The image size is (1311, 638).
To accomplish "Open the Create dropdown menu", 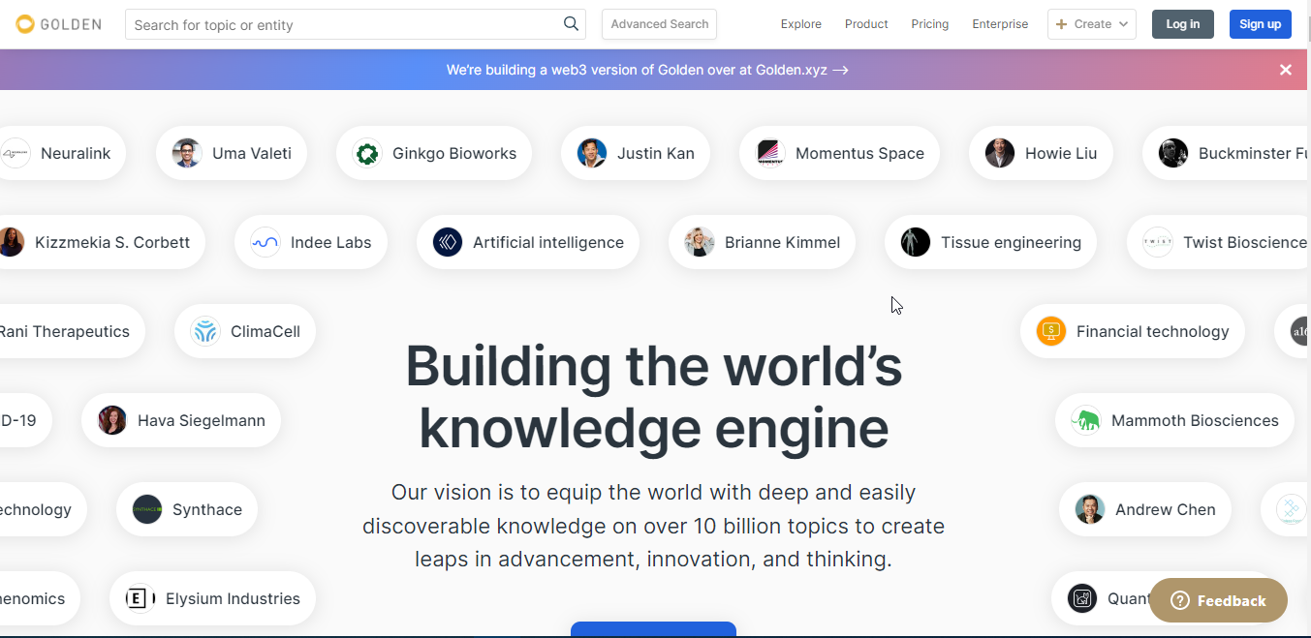I will click(1091, 24).
